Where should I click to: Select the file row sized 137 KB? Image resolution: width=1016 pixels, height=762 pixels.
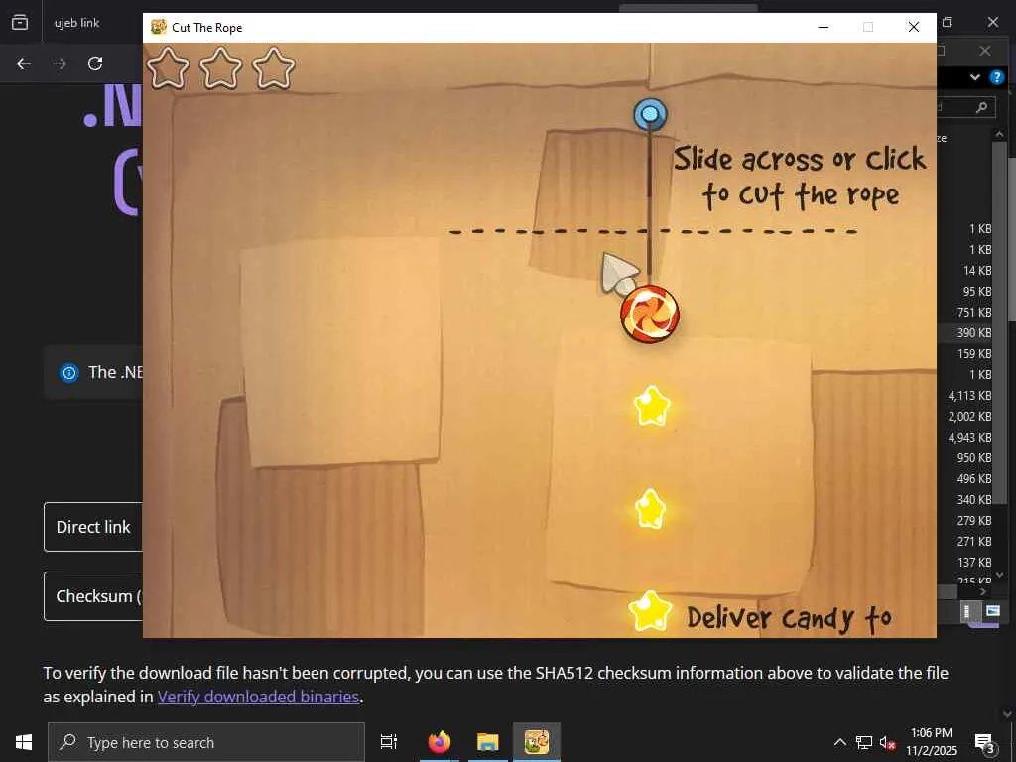click(964, 562)
